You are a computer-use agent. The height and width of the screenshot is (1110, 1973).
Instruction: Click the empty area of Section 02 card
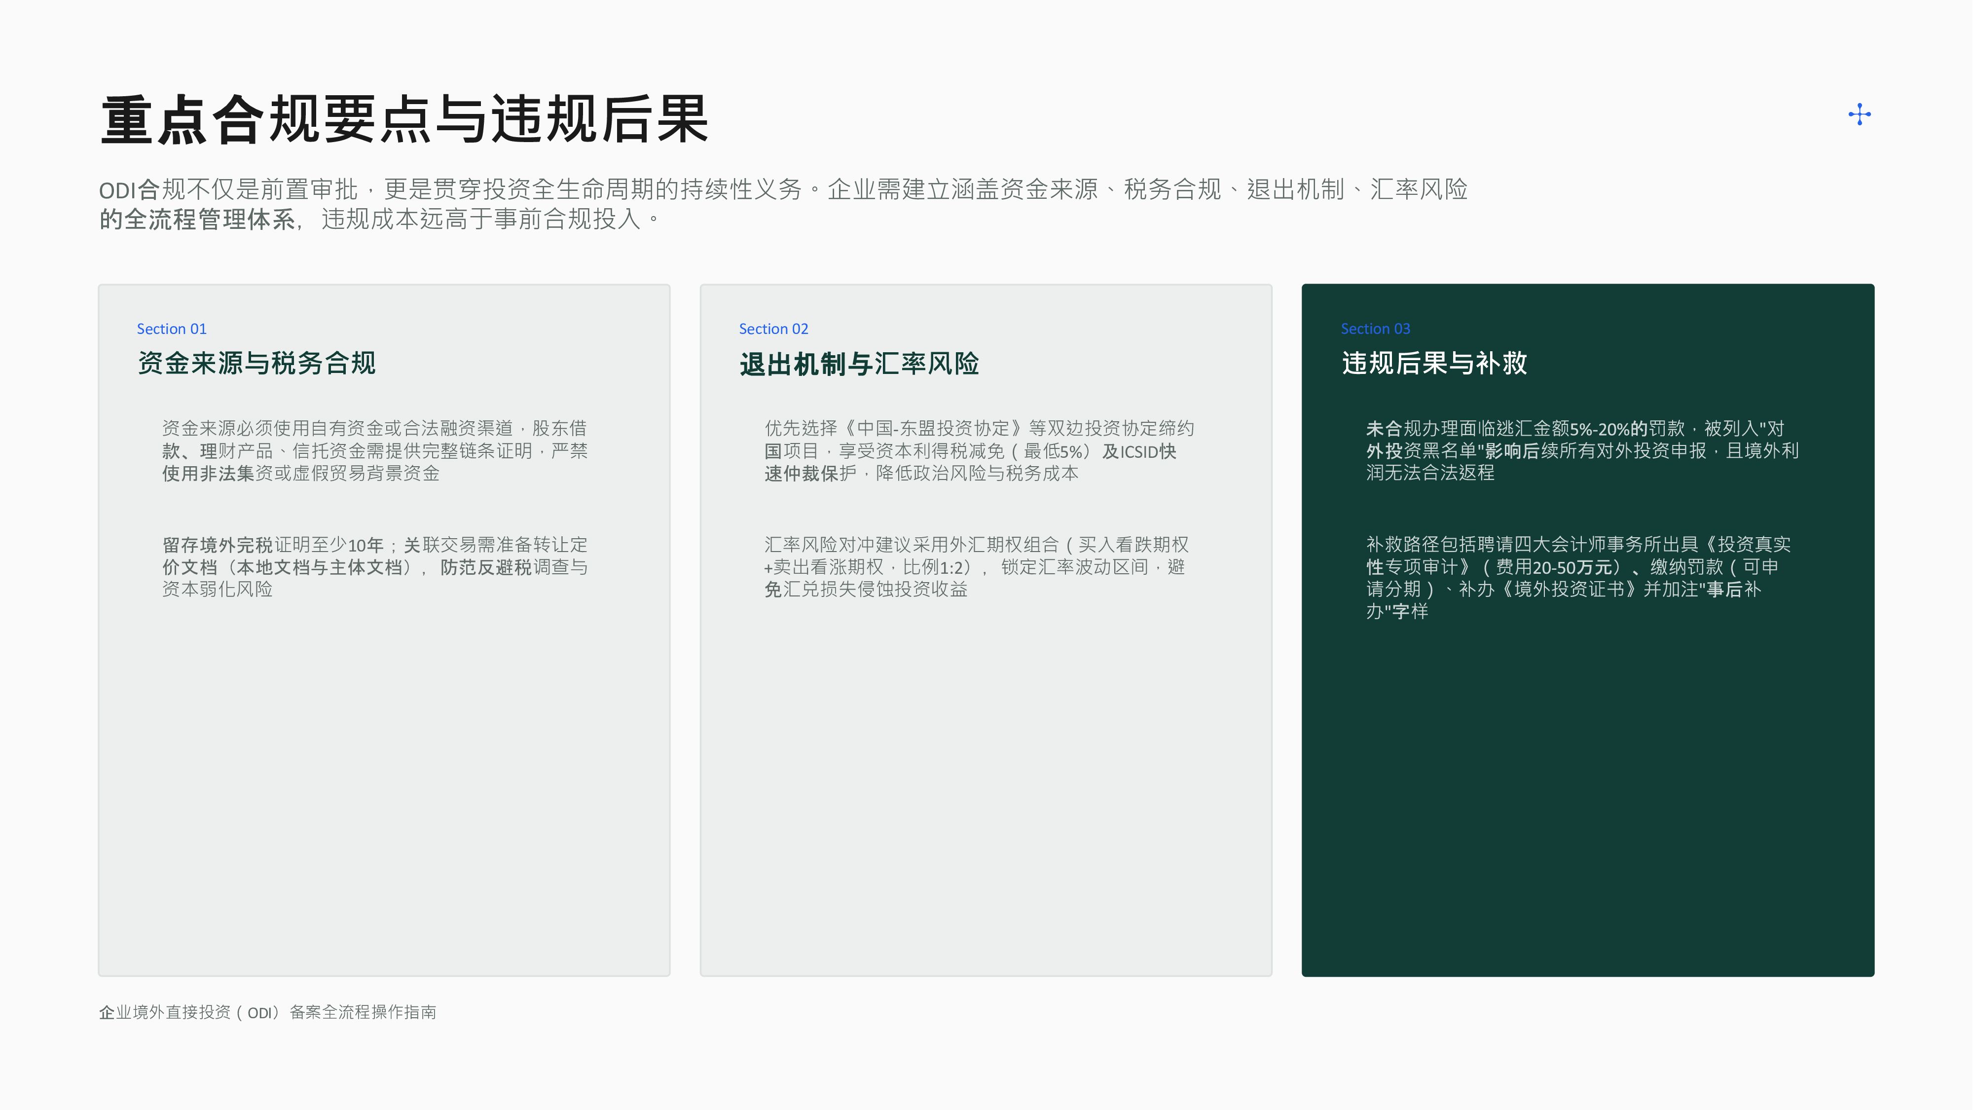[986, 789]
